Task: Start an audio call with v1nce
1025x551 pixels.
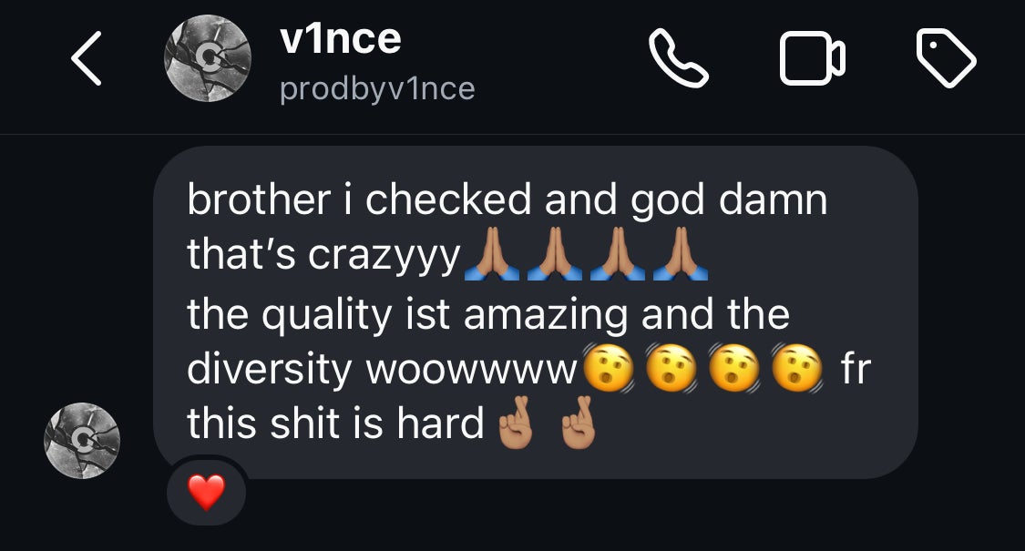Action: point(679,57)
